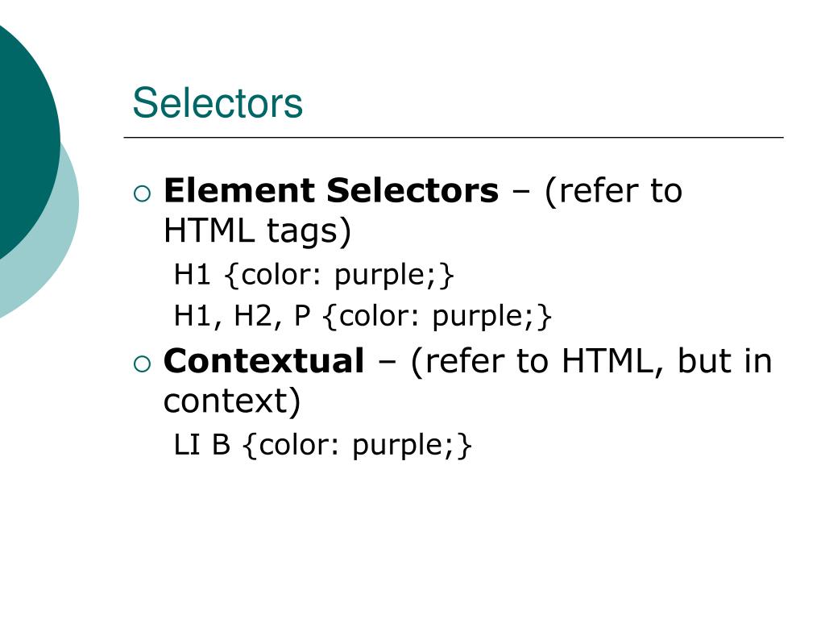This screenshot has width=825, height=619.
Task: Click the LI B {color: purple;} line
Action: pos(322,445)
